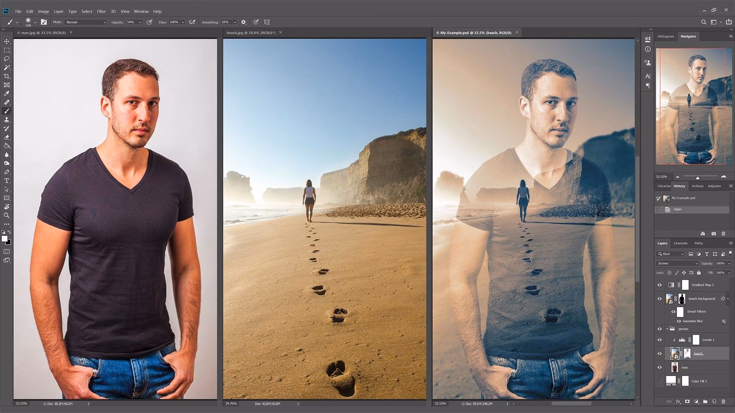
Task: Hide the beach background layer
Action: coord(660,298)
